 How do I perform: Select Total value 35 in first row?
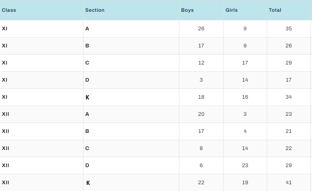tap(288, 29)
